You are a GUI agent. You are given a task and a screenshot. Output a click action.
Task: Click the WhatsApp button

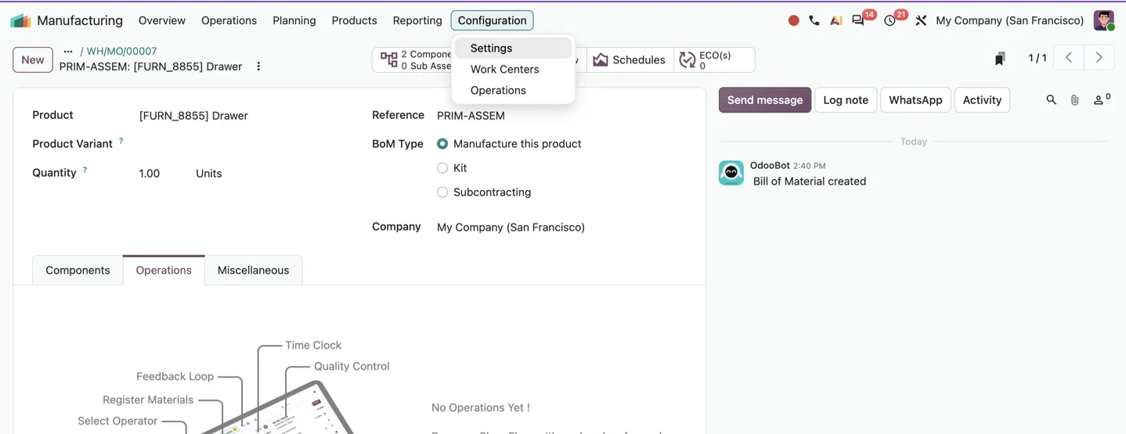tap(915, 100)
